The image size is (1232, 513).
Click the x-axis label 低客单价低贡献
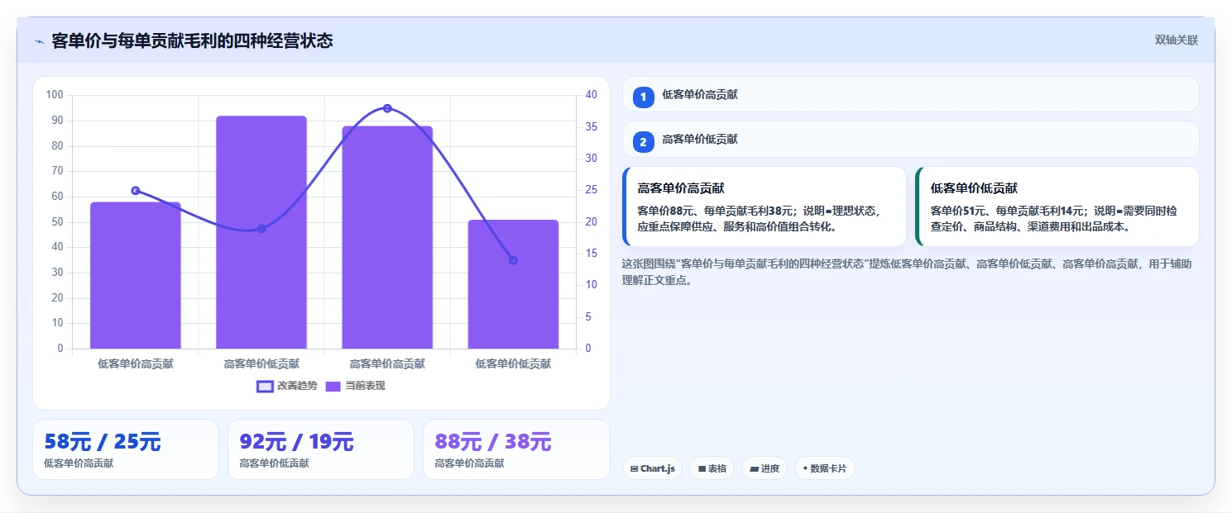coord(513,363)
